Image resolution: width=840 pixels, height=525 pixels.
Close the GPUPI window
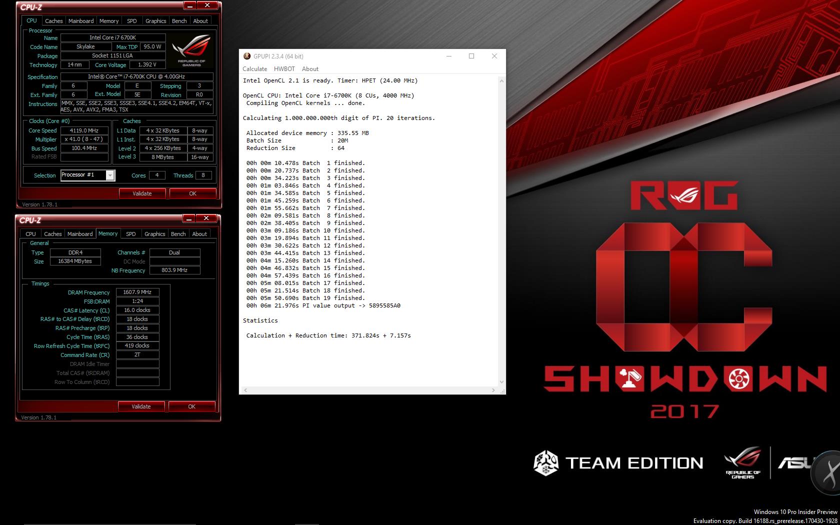click(x=494, y=56)
